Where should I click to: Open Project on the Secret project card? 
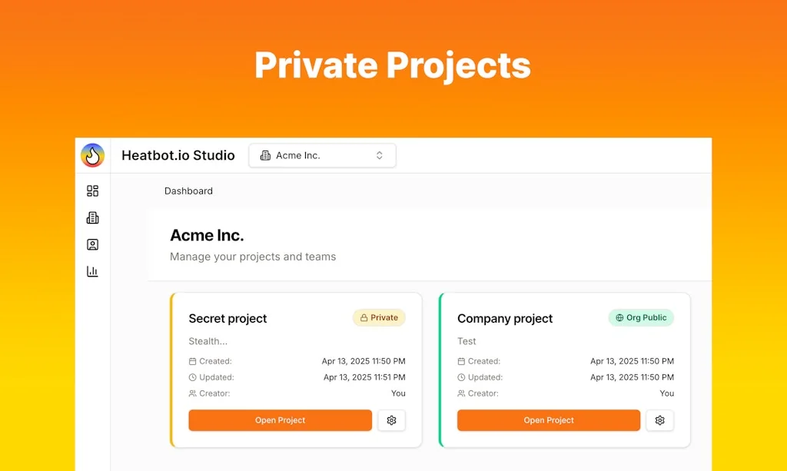pyautogui.click(x=280, y=420)
